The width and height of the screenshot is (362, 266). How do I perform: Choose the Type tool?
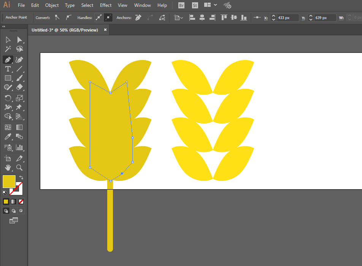[x=8, y=69]
